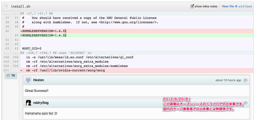Open the View file link

tap(228, 6)
